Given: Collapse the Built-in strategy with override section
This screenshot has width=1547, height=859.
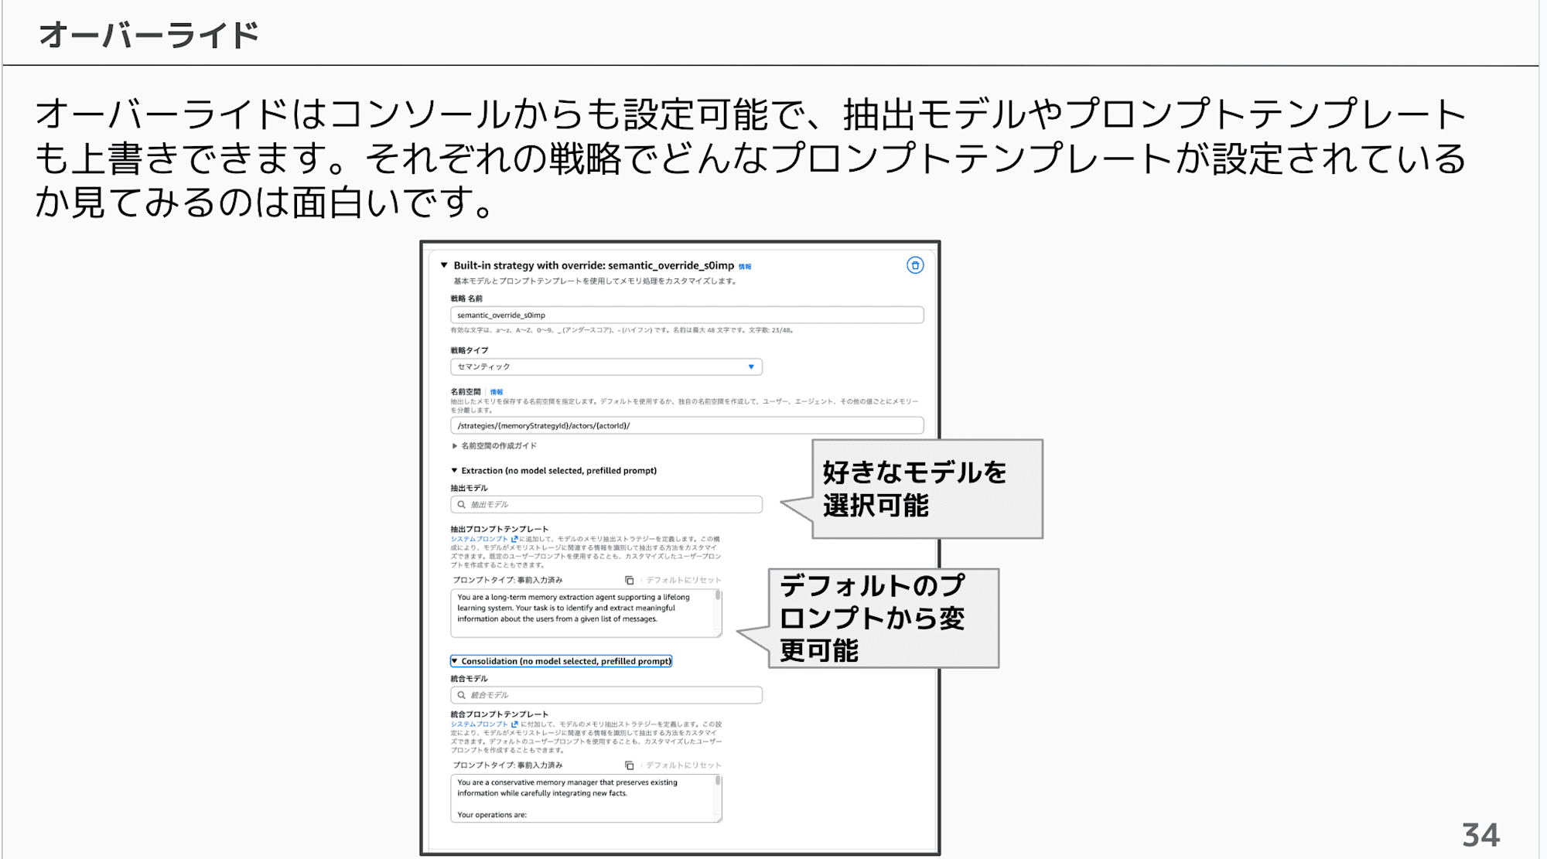Looking at the screenshot, I should tap(444, 265).
